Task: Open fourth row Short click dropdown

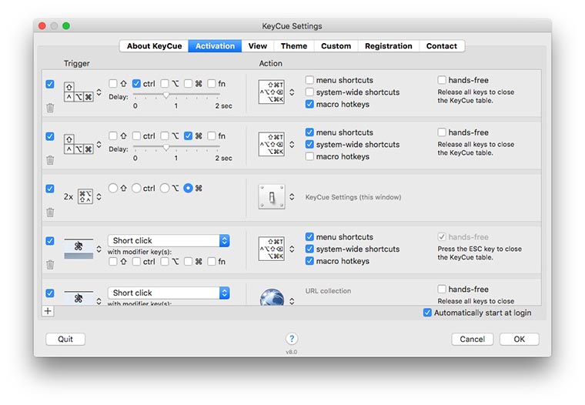Action: pyautogui.click(x=169, y=240)
